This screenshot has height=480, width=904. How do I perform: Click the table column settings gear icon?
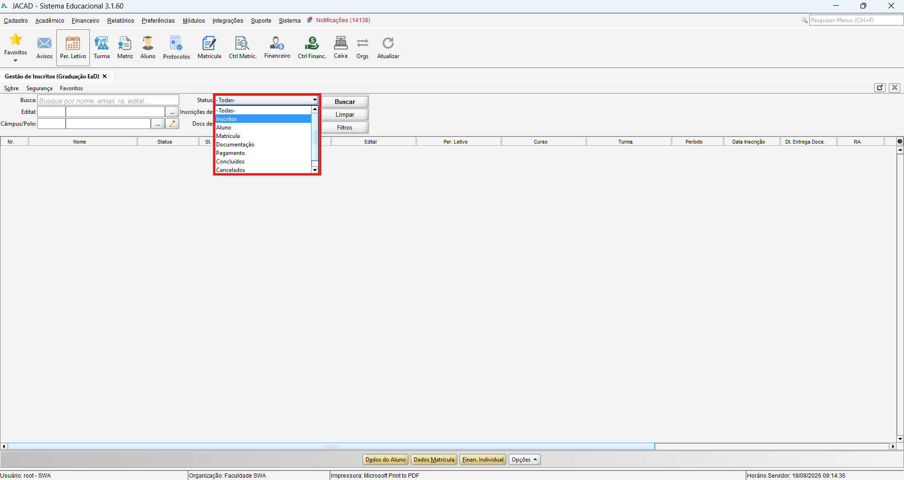pyautogui.click(x=900, y=141)
